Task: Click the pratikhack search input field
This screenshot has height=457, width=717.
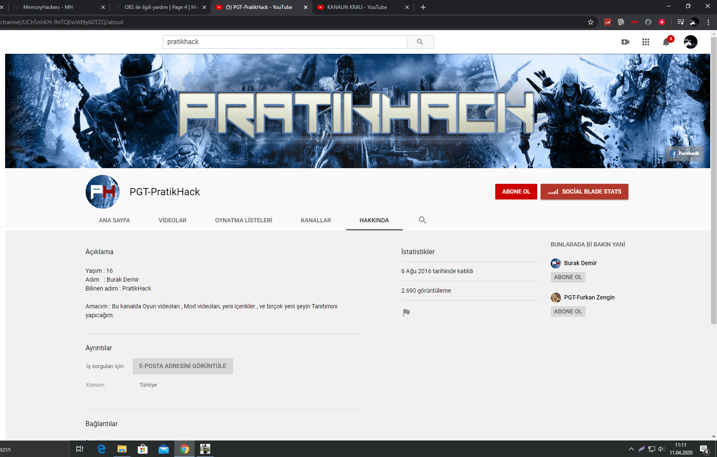Action: pos(285,42)
